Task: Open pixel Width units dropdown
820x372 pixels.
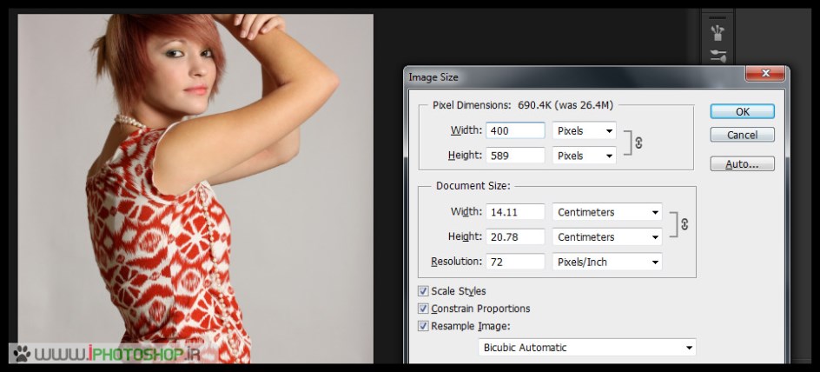Action: click(584, 130)
